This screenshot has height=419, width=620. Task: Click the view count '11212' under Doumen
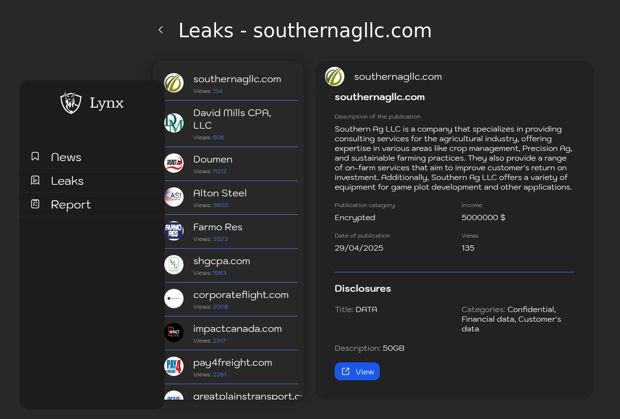point(220,171)
